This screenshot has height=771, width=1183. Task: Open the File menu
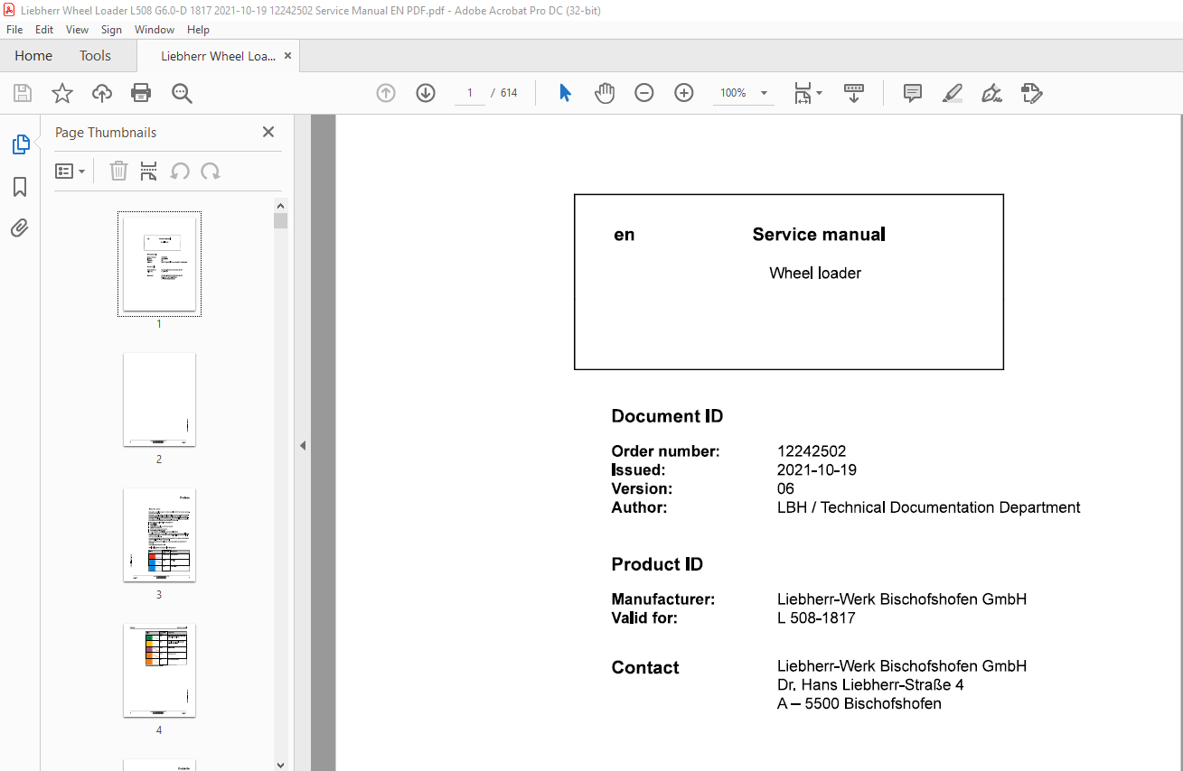(x=14, y=30)
